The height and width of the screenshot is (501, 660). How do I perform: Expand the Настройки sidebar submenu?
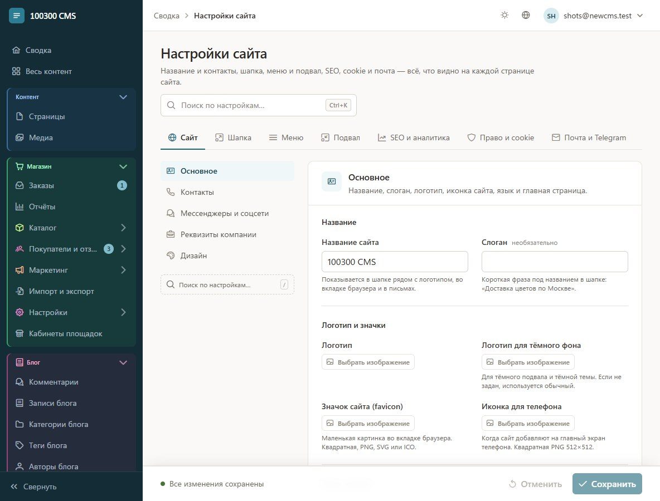(x=123, y=312)
